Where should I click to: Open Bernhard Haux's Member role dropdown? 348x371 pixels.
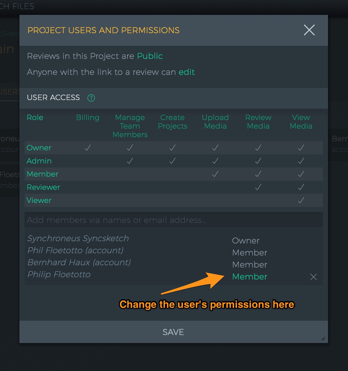click(250, 265)
